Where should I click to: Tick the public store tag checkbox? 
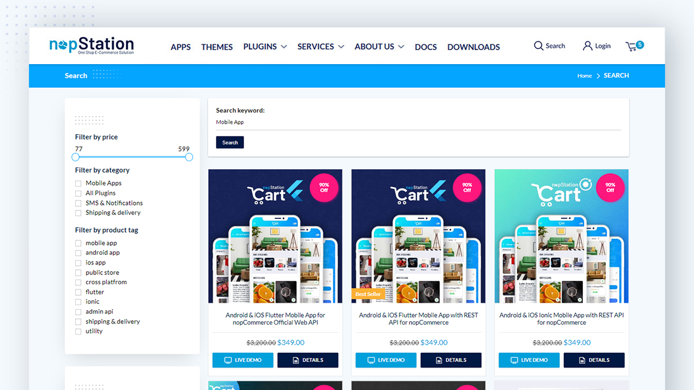(78, 273)
